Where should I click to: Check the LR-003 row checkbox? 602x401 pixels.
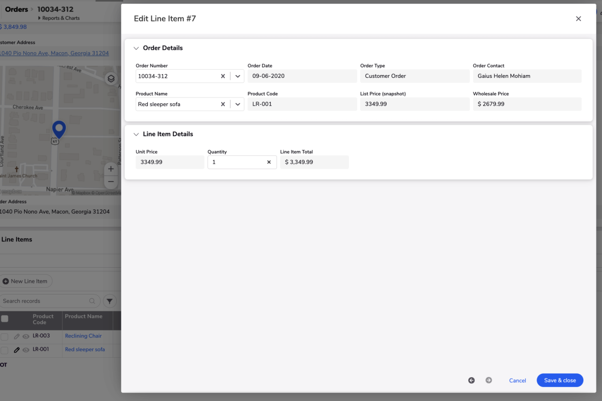tap(5, 336)
